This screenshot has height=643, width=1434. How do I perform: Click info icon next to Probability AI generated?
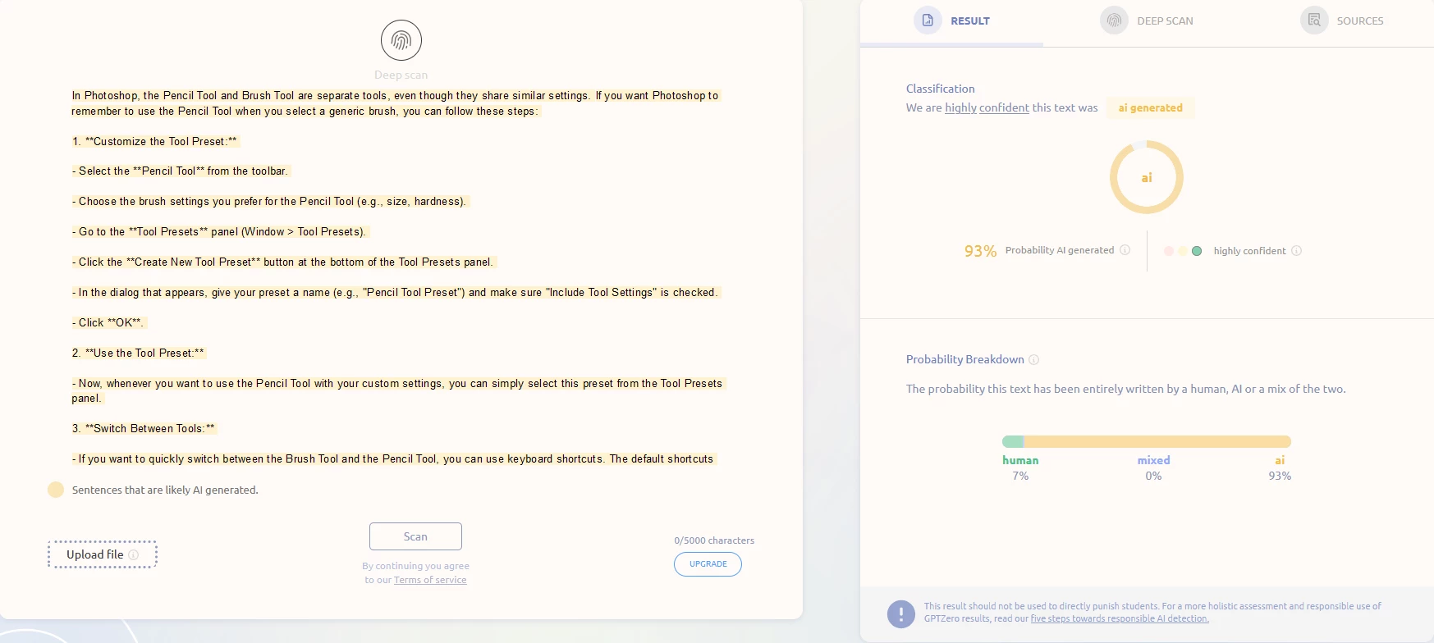tap(1125, 250)
